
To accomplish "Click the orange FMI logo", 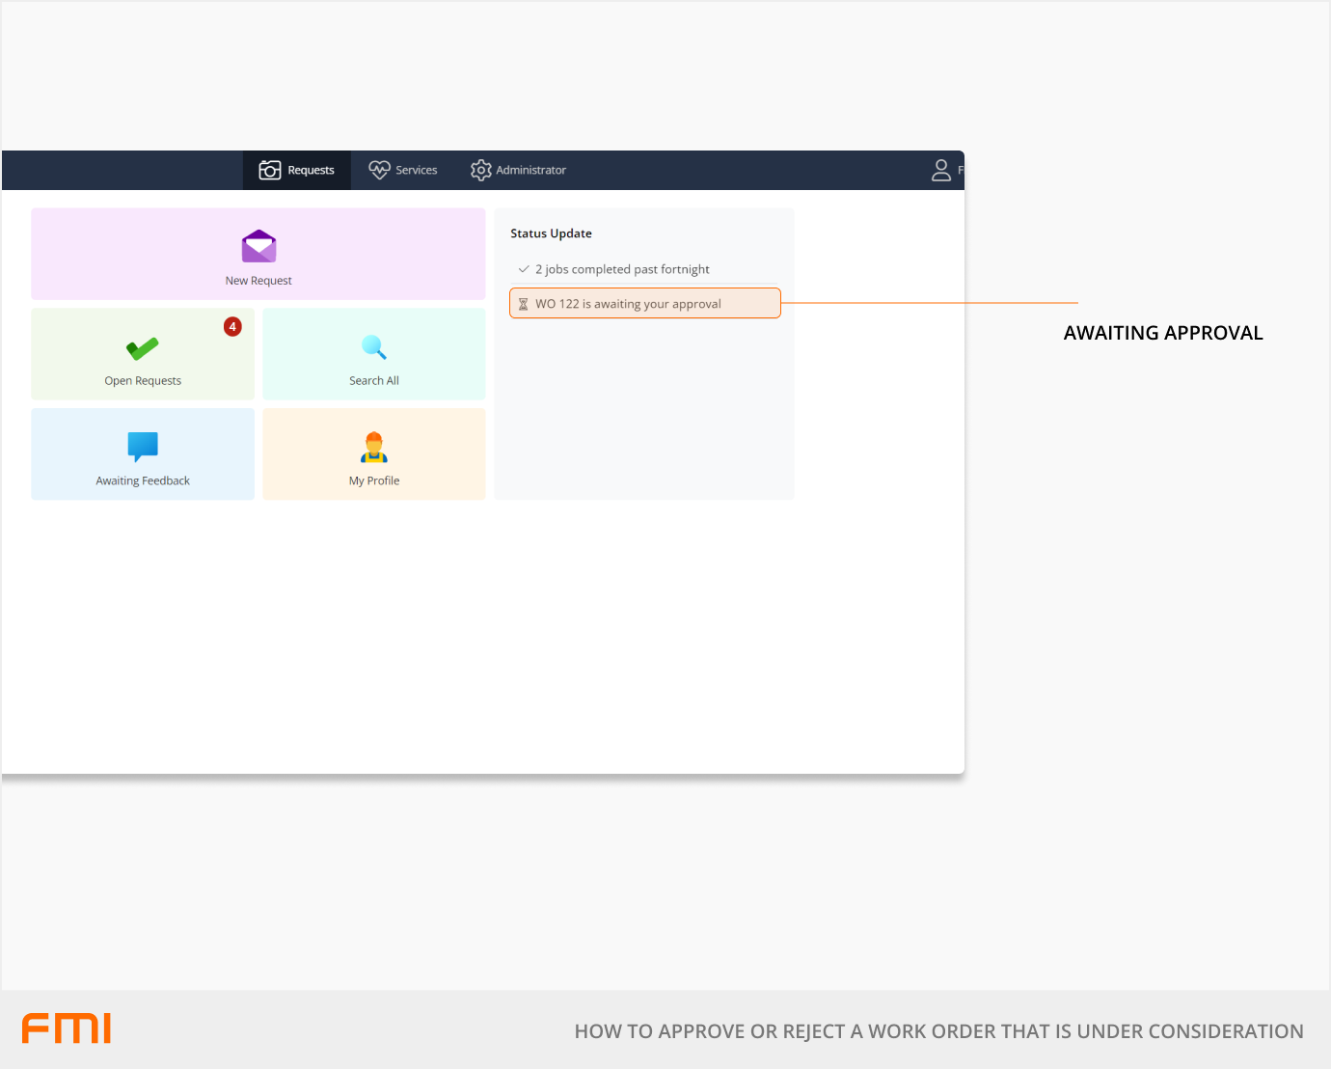I will [67, 1028].
